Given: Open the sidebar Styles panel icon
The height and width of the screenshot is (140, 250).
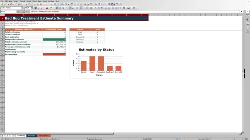Looking at the screenshot, I should [x=247, y=19].
